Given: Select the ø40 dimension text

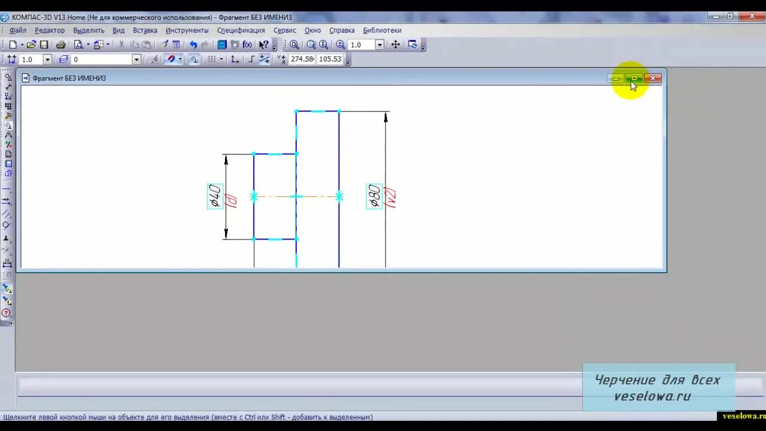Looking at the screenshot, I should (x=215, y=196).
